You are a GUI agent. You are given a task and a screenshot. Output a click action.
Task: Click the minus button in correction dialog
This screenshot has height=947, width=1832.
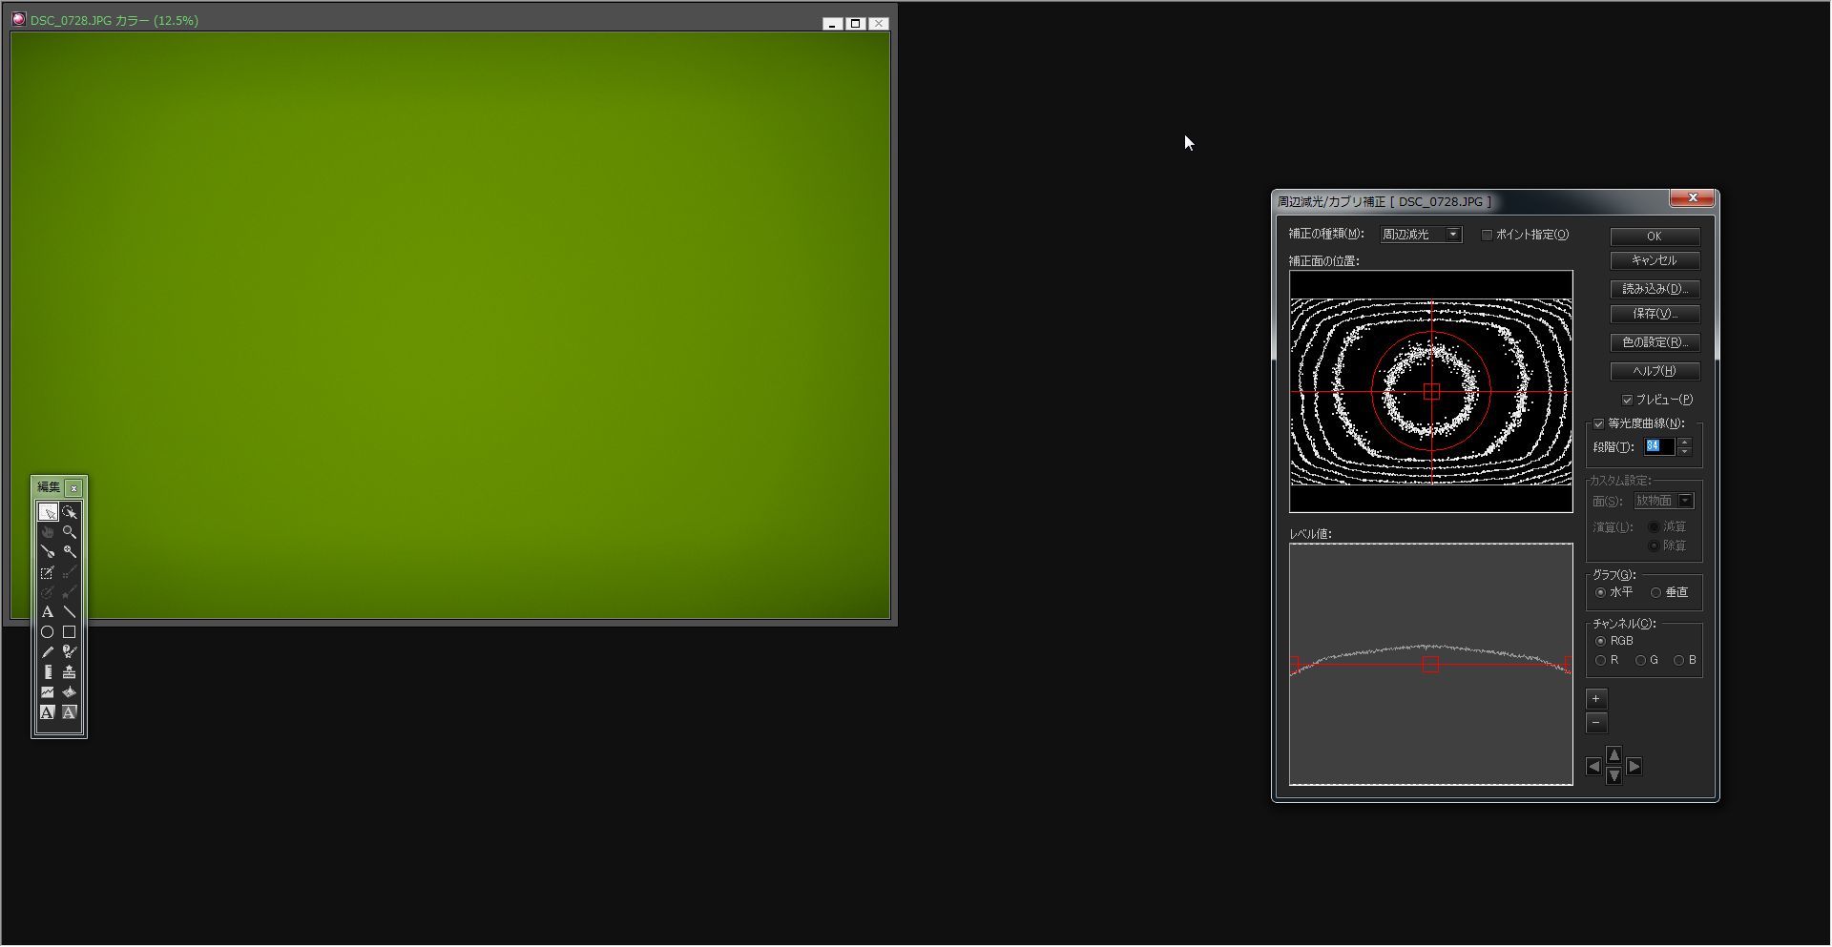click(1596, 723)
